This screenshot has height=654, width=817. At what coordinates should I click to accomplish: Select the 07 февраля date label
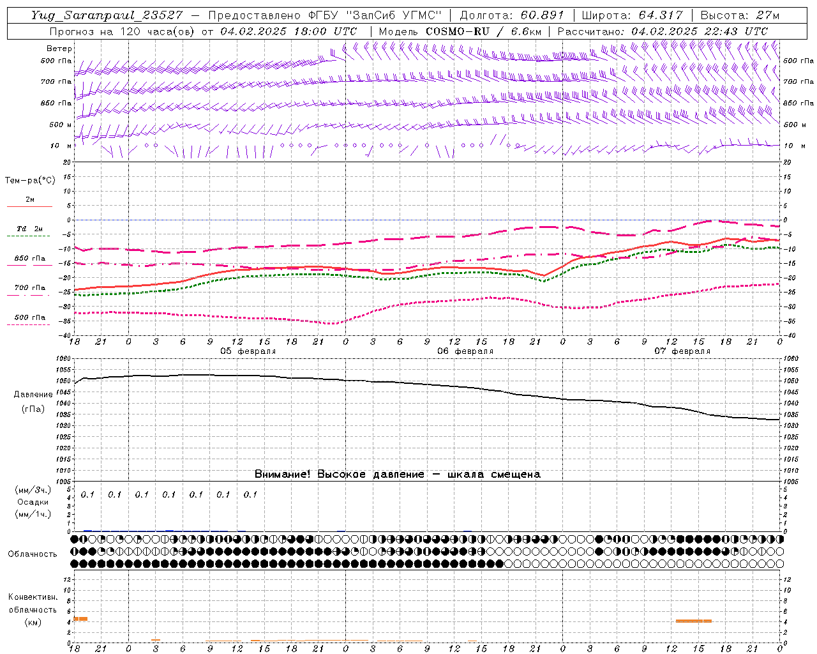[682, 351]
